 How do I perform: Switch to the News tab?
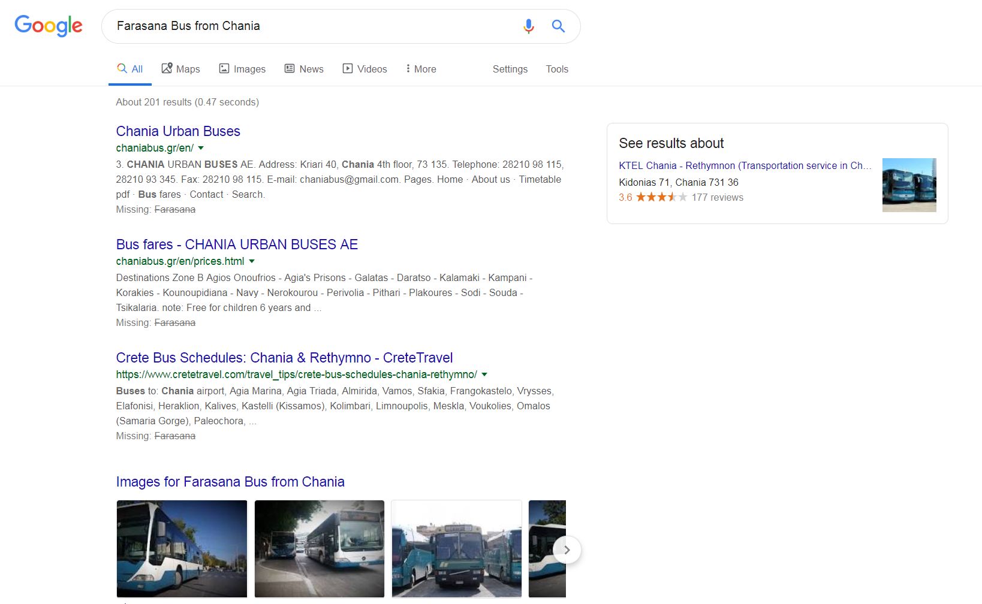(304, 69)
